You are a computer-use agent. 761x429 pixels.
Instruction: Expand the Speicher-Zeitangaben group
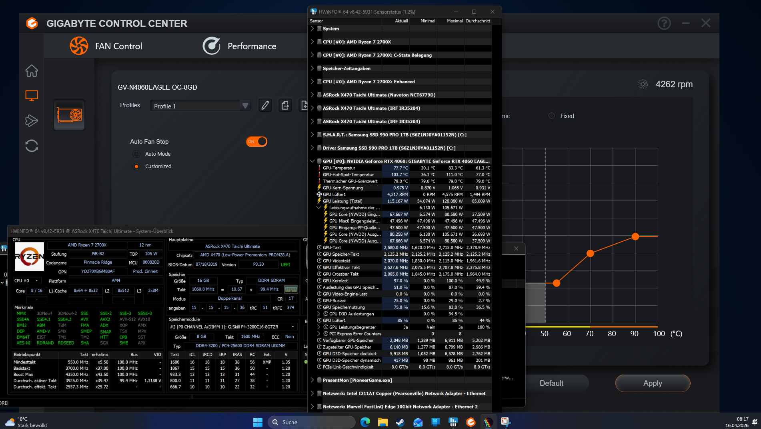tap(312, 68)
